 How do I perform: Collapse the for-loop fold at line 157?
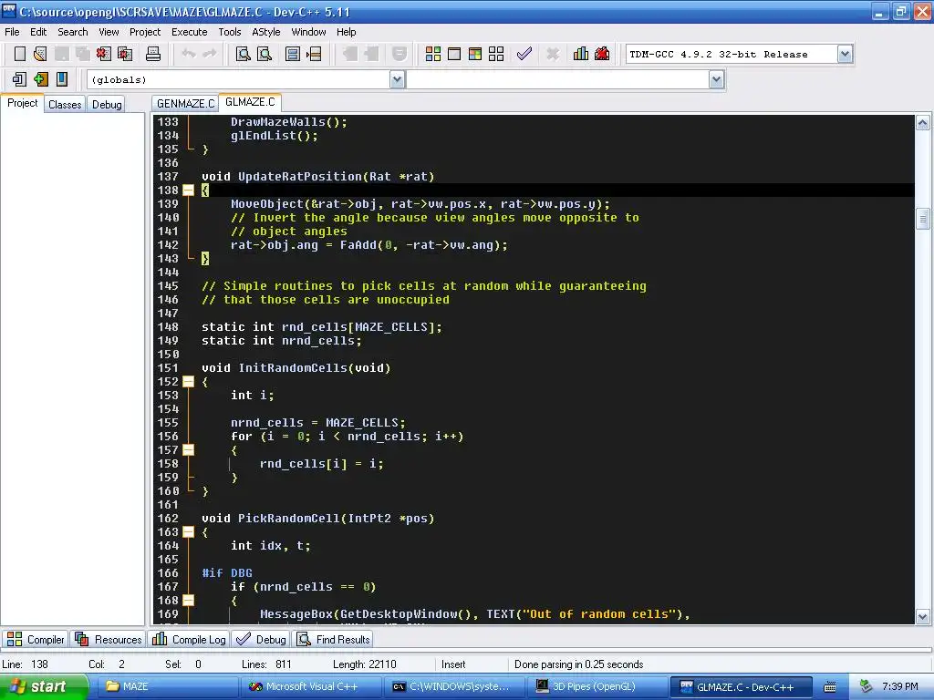[188, 450]
